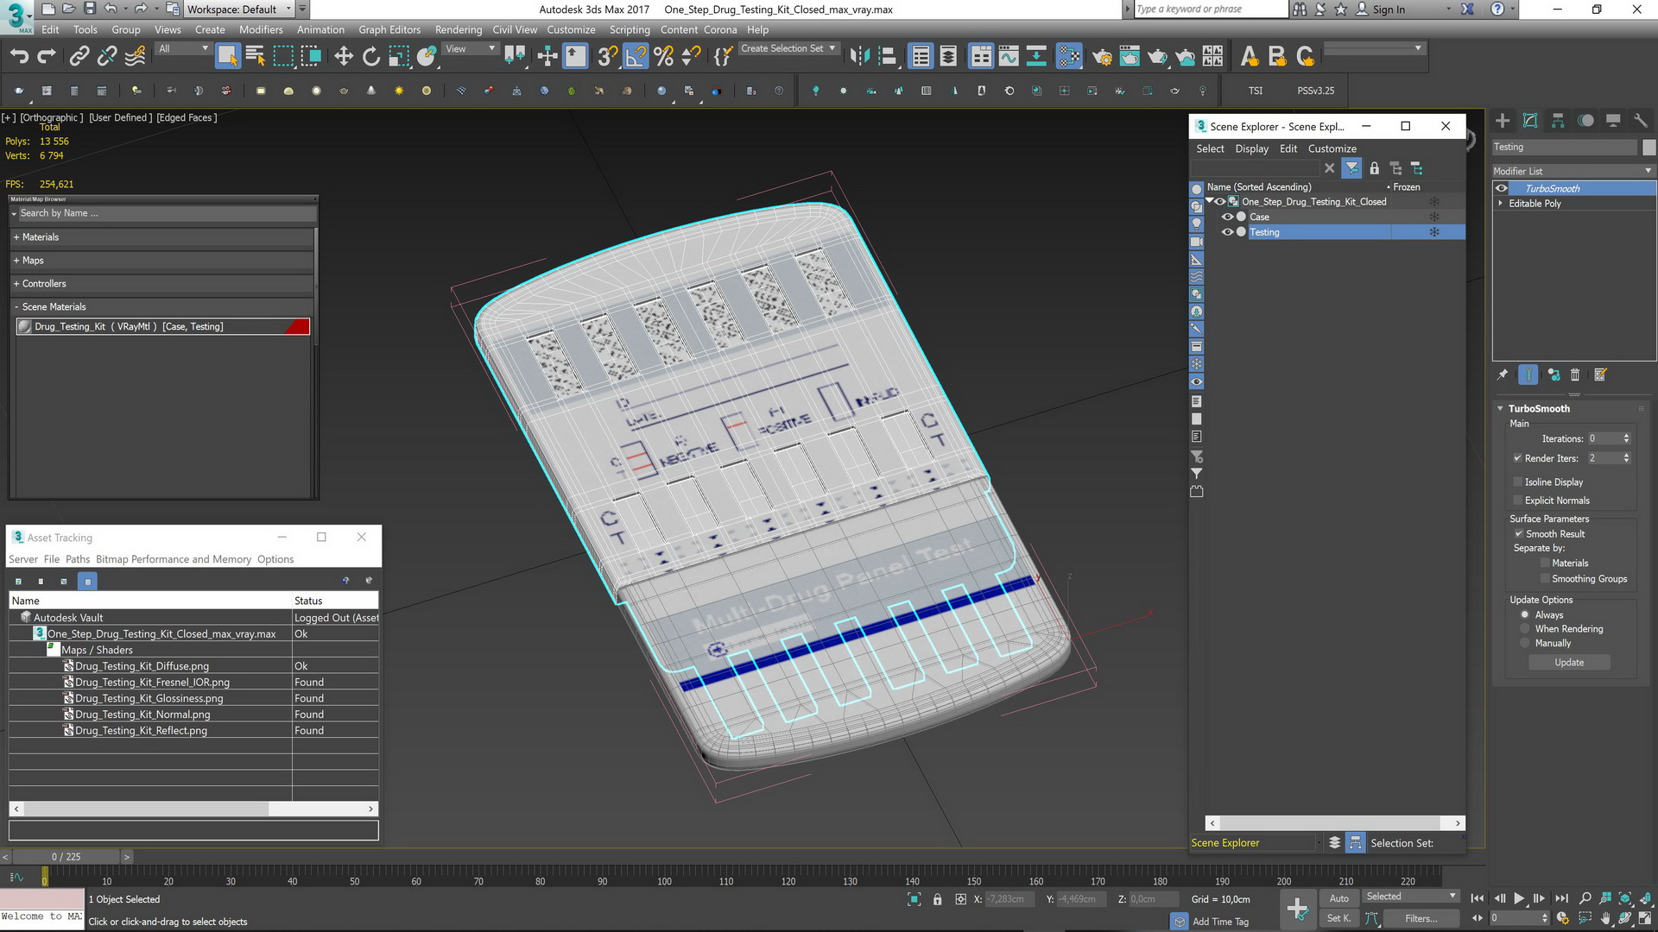The image size is (1658, 932).
Task: Open the Hierarchy command panel tab
Action: click(x=1558, y=121)
